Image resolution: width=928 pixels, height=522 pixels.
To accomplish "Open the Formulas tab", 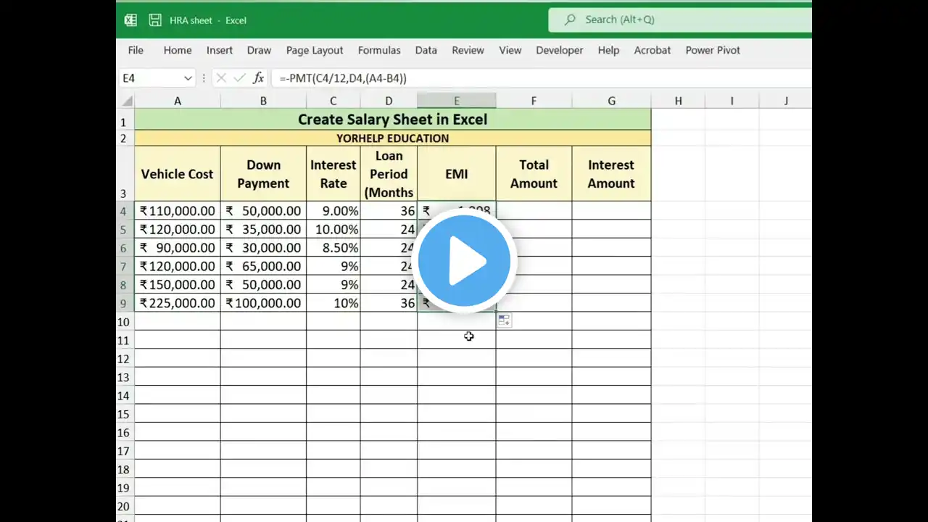I will tap(379, 50).
